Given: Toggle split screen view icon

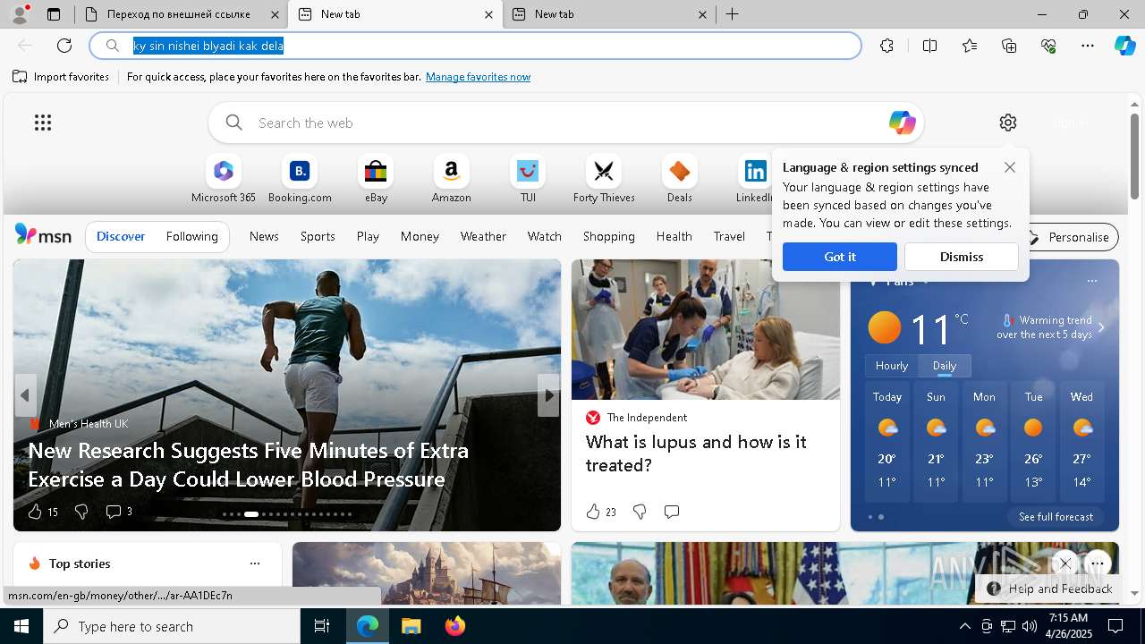Looking at the screenshot, I should 929,46.
